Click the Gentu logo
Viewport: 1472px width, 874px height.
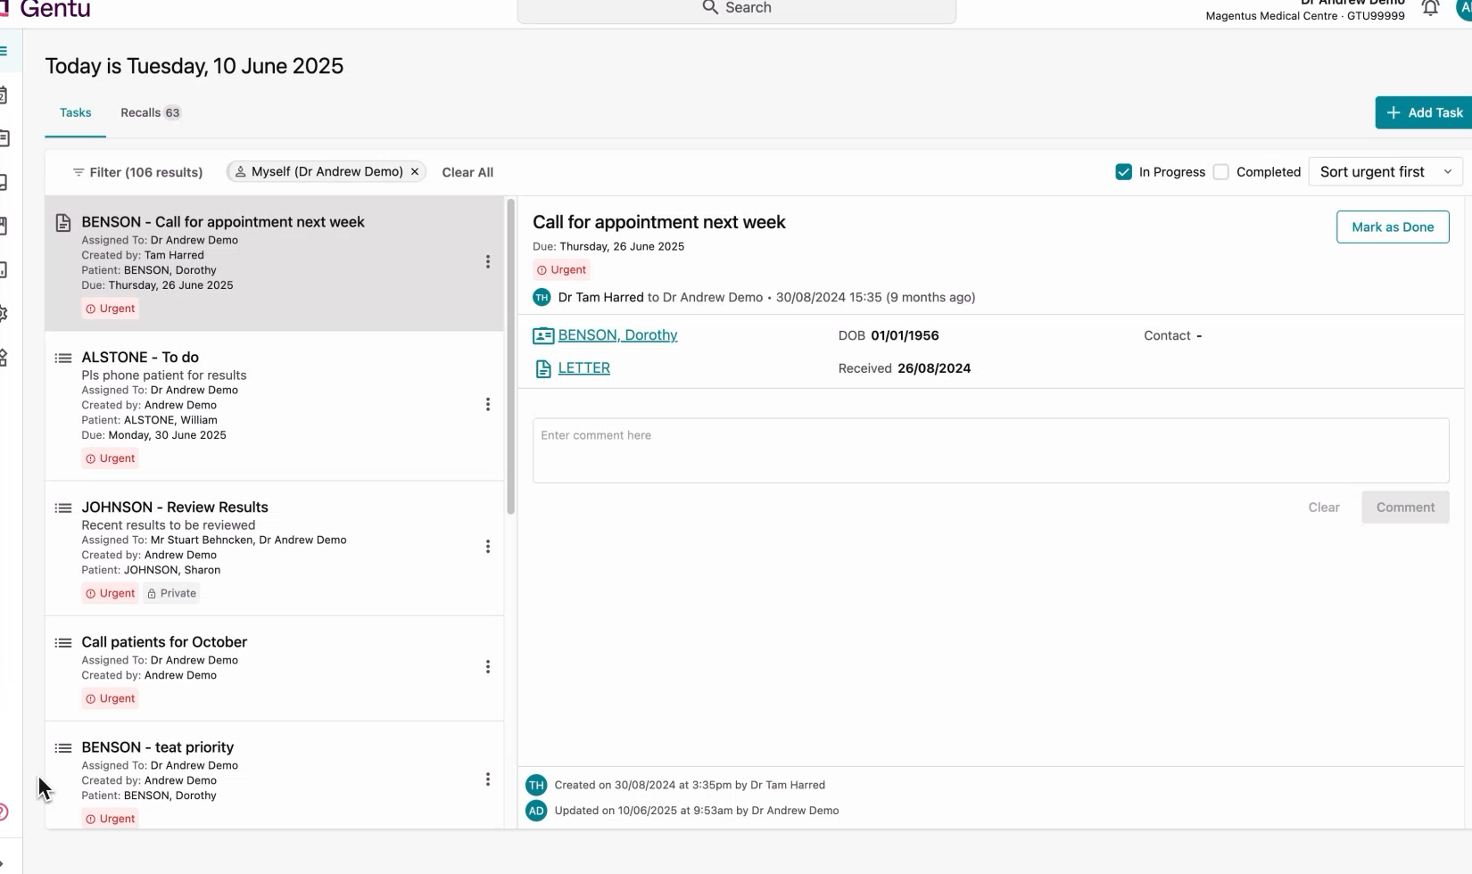pos(45,9)
